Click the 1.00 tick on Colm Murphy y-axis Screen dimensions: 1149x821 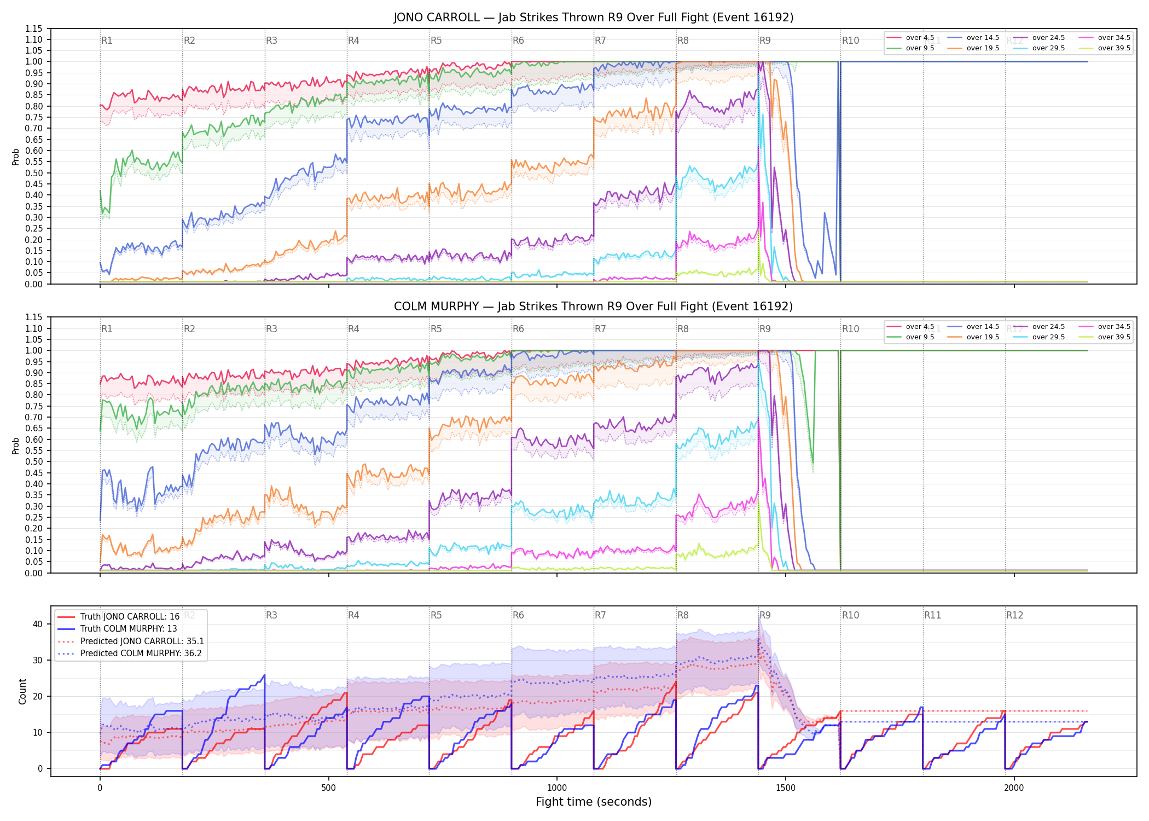pyautogui.click(x=34, y=350)
